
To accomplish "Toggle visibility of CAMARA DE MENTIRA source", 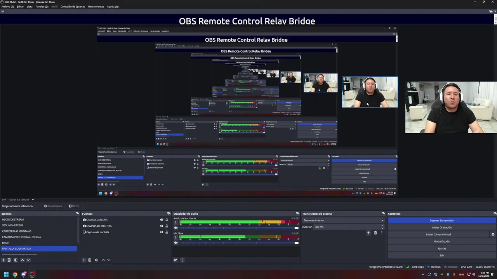I will 162,226.
